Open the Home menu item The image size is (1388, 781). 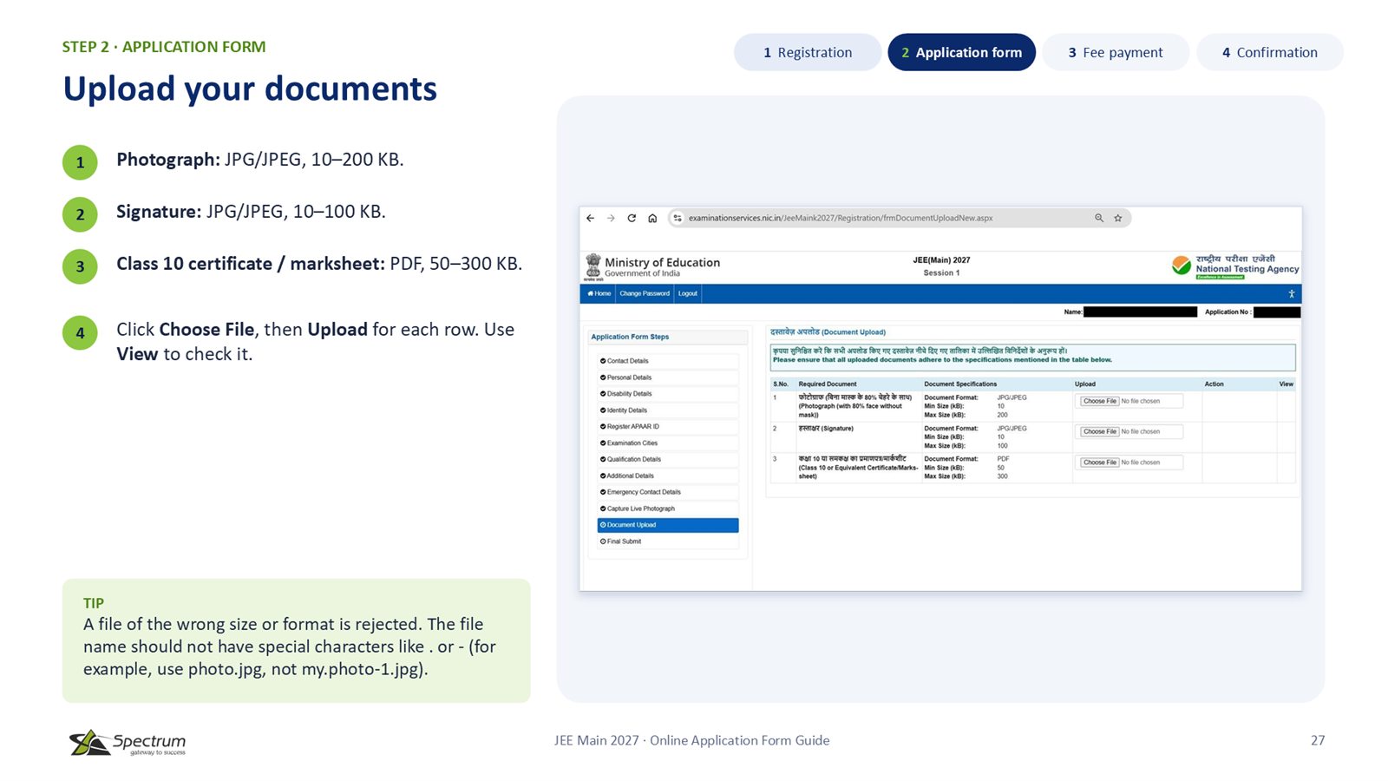point(599,294)
